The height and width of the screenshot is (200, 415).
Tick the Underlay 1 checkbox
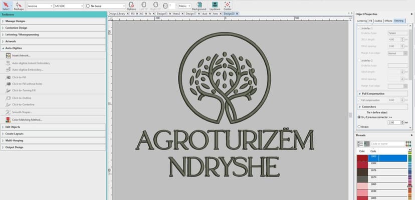(359, 28)
